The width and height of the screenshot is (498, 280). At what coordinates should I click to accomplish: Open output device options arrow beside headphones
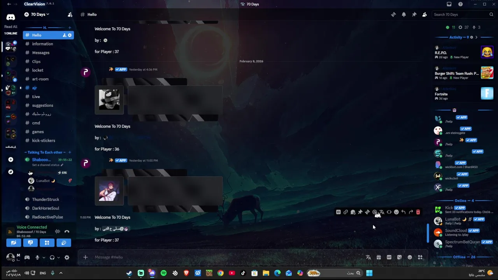pos(59,257)
